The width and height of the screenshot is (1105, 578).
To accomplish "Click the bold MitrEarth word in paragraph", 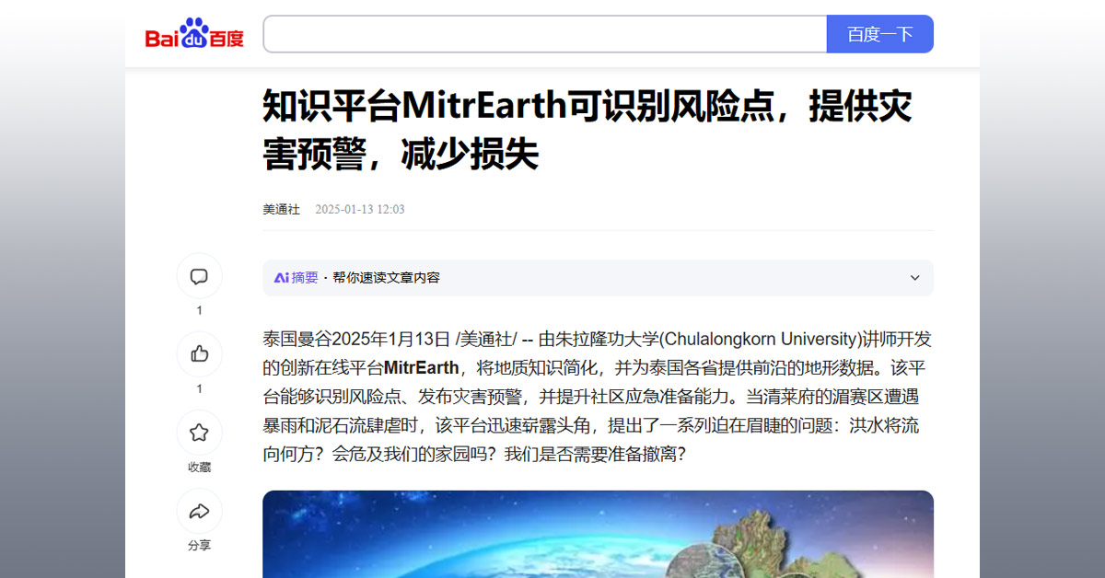I will (421, 368).
